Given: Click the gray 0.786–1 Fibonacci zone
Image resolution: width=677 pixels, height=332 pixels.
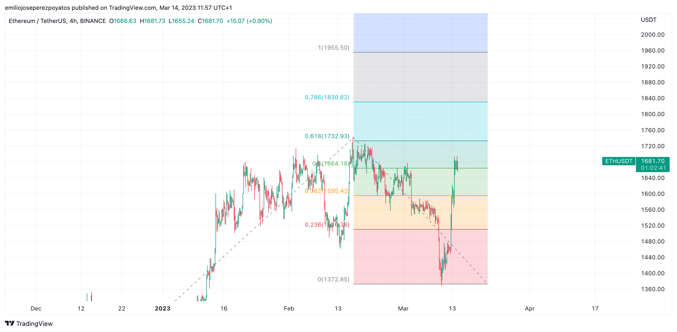Looking at the screenshot, I should (420, 77).
